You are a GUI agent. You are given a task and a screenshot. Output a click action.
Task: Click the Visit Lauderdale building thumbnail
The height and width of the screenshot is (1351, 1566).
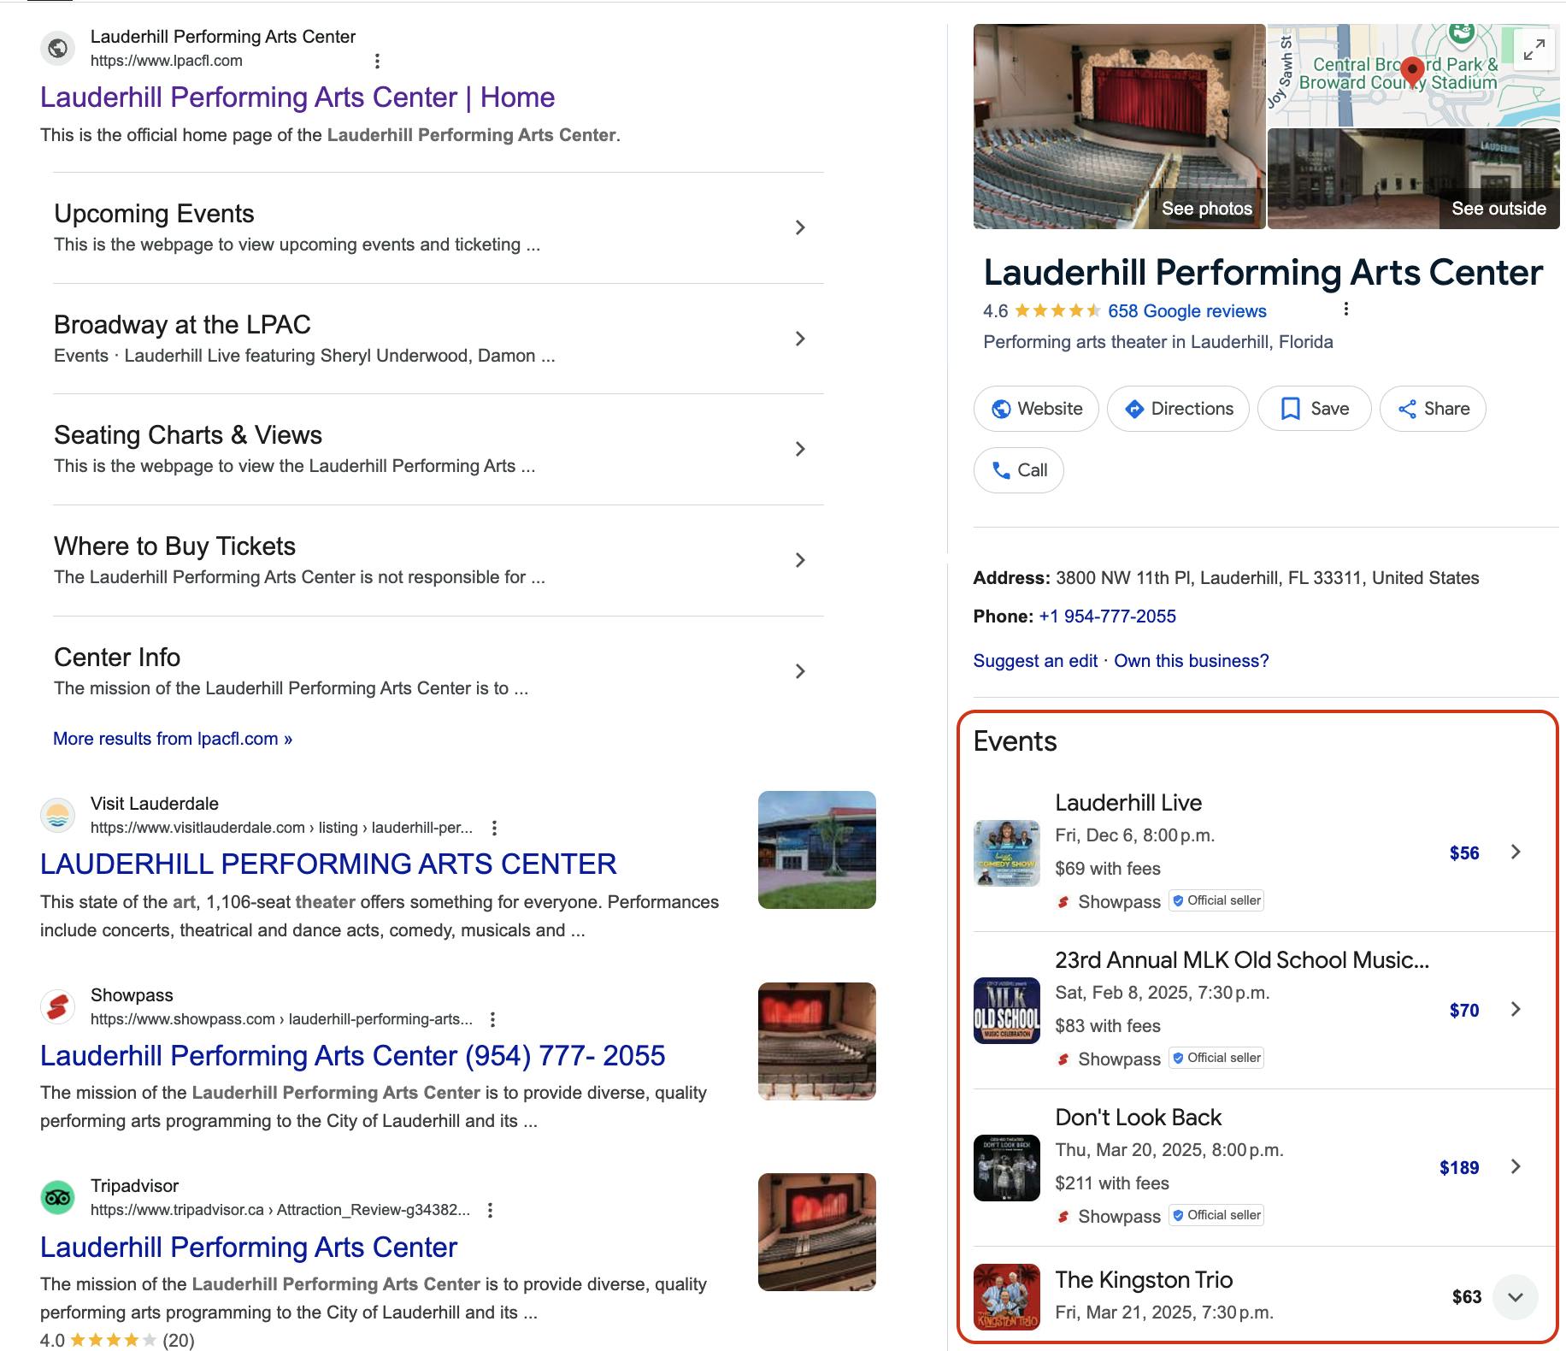click(x=817, y=850)
